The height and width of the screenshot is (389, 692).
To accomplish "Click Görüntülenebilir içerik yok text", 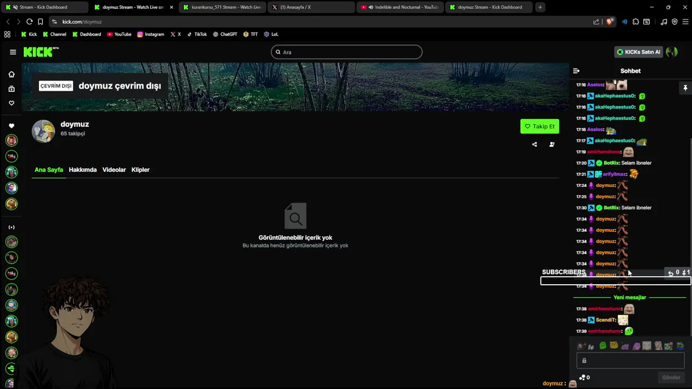I will (295, 238).
